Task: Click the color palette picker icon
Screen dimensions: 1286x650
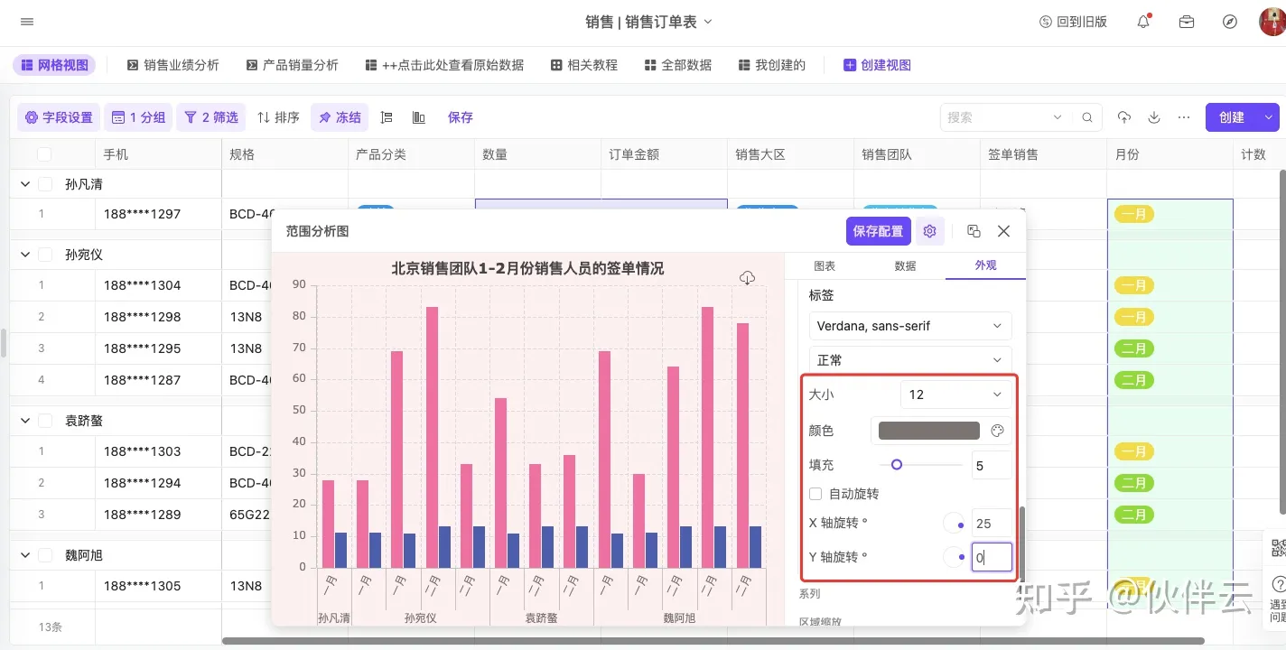Action: [x=997, y=431]
